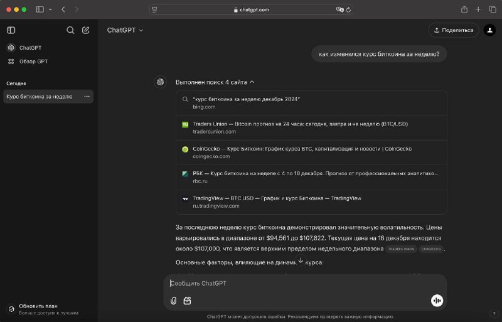Screen dimensions: 502x322
Task: Toggle the Safari sidebar button
Action: point(40,9)
